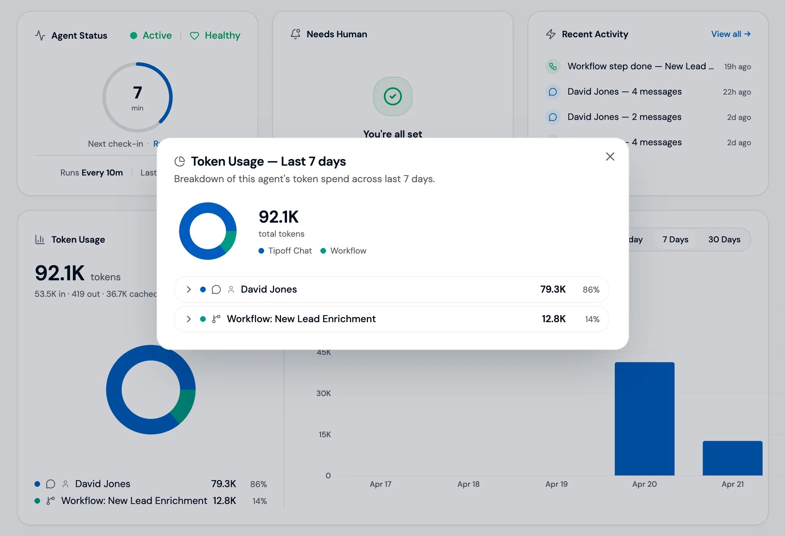The image size is (785, 536).
Task: Click the green checkmark in Needs Human card
Action: pos(392,96)
